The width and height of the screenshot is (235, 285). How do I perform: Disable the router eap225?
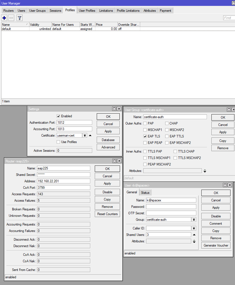107,192
